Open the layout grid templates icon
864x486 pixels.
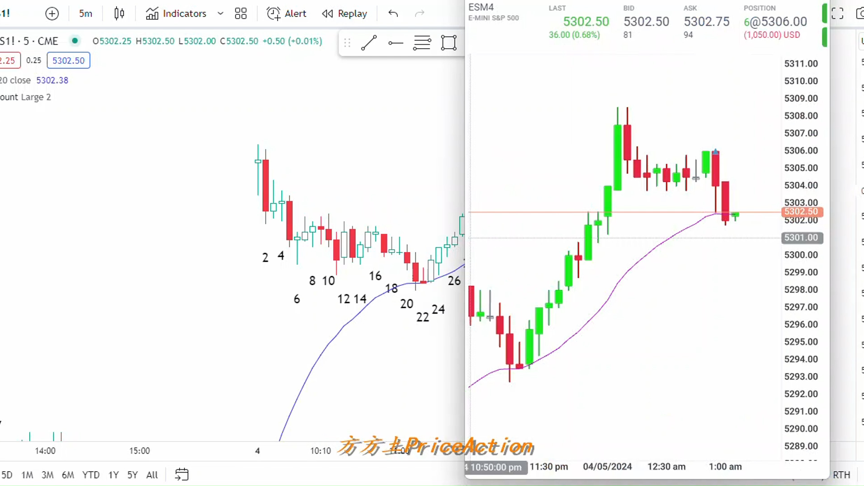click(x=241, y=13)
